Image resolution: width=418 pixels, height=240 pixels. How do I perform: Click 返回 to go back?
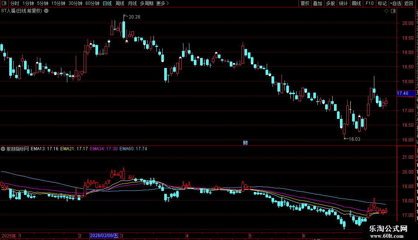408,3
